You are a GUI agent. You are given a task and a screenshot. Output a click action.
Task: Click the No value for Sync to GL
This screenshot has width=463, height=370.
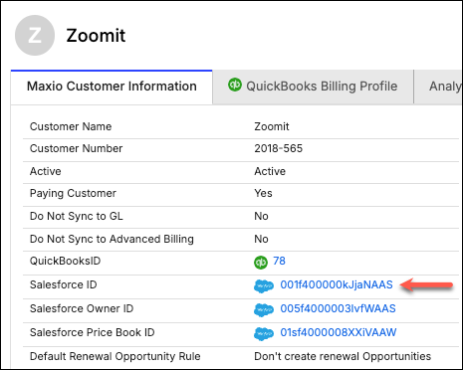261,216
